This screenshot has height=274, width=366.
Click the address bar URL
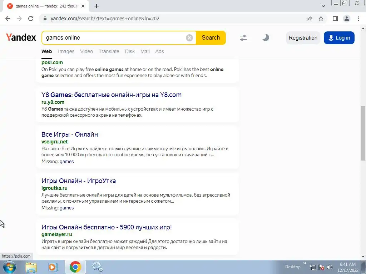105,19
